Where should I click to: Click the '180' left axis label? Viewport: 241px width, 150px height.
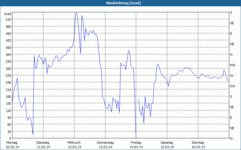point(8,97)
